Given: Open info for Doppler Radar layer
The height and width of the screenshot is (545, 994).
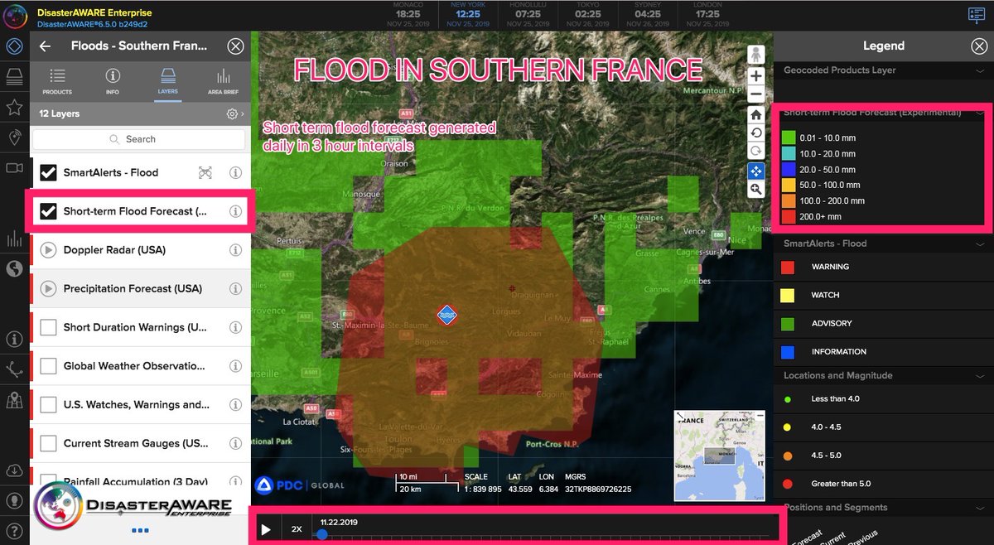Looking at the screenshot, I should (235, 250).
